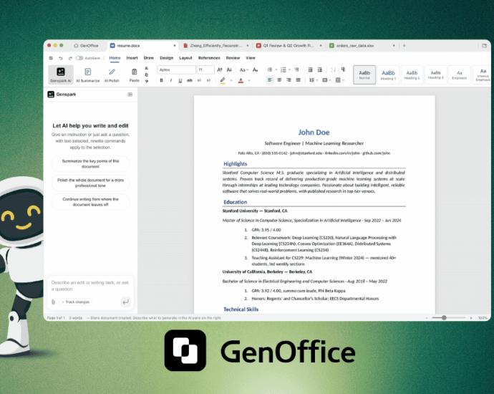This screenshot has width=494, height=394.
Task: Toggle the AutoSave switch
Action: (79, 58)
